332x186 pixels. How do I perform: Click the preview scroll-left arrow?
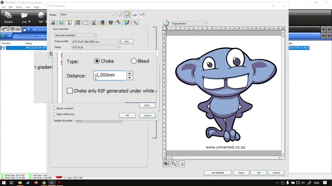(168, 158)
